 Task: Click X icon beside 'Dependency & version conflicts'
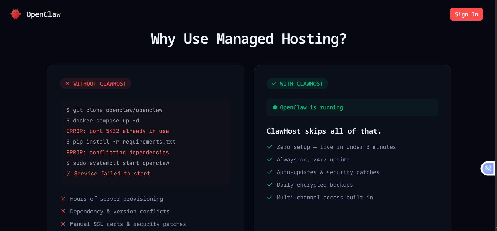[63, 211]
